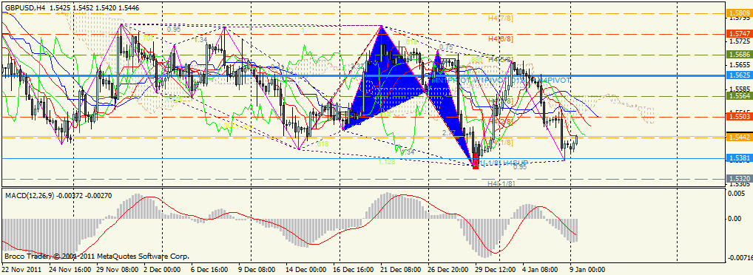Select the 1.5625 blue pivot price tag
Screen dimensions: 753x275
click(740, 76)
